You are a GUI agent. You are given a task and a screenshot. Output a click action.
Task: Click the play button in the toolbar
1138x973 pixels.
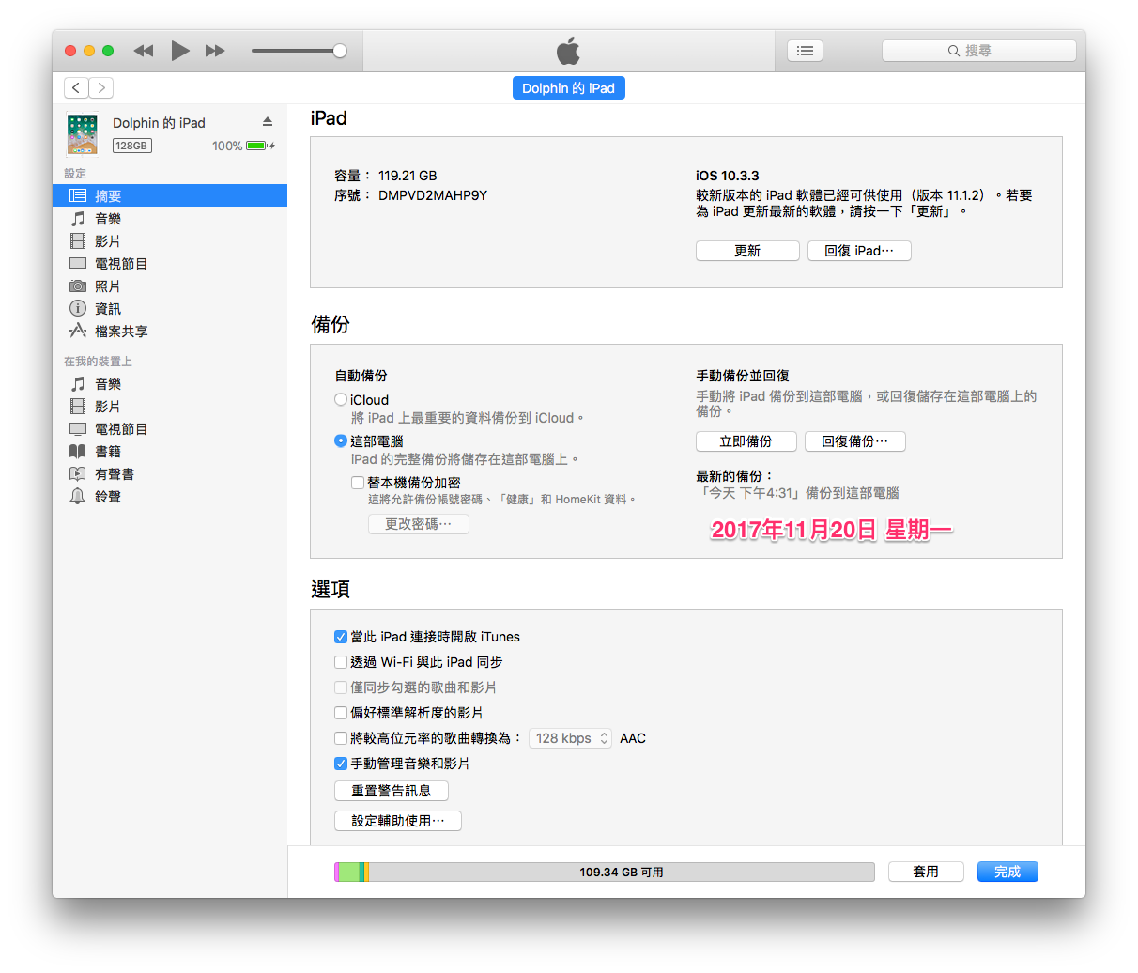(180, 51)
